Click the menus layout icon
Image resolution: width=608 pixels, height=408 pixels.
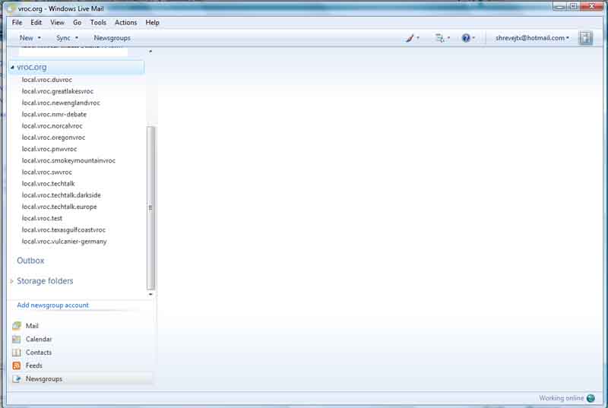(440, 38)
